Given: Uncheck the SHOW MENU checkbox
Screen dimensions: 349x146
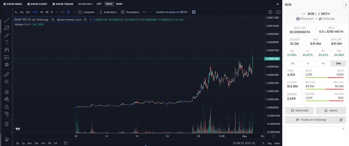Looking at the screenshot, I should coord(5,4).
